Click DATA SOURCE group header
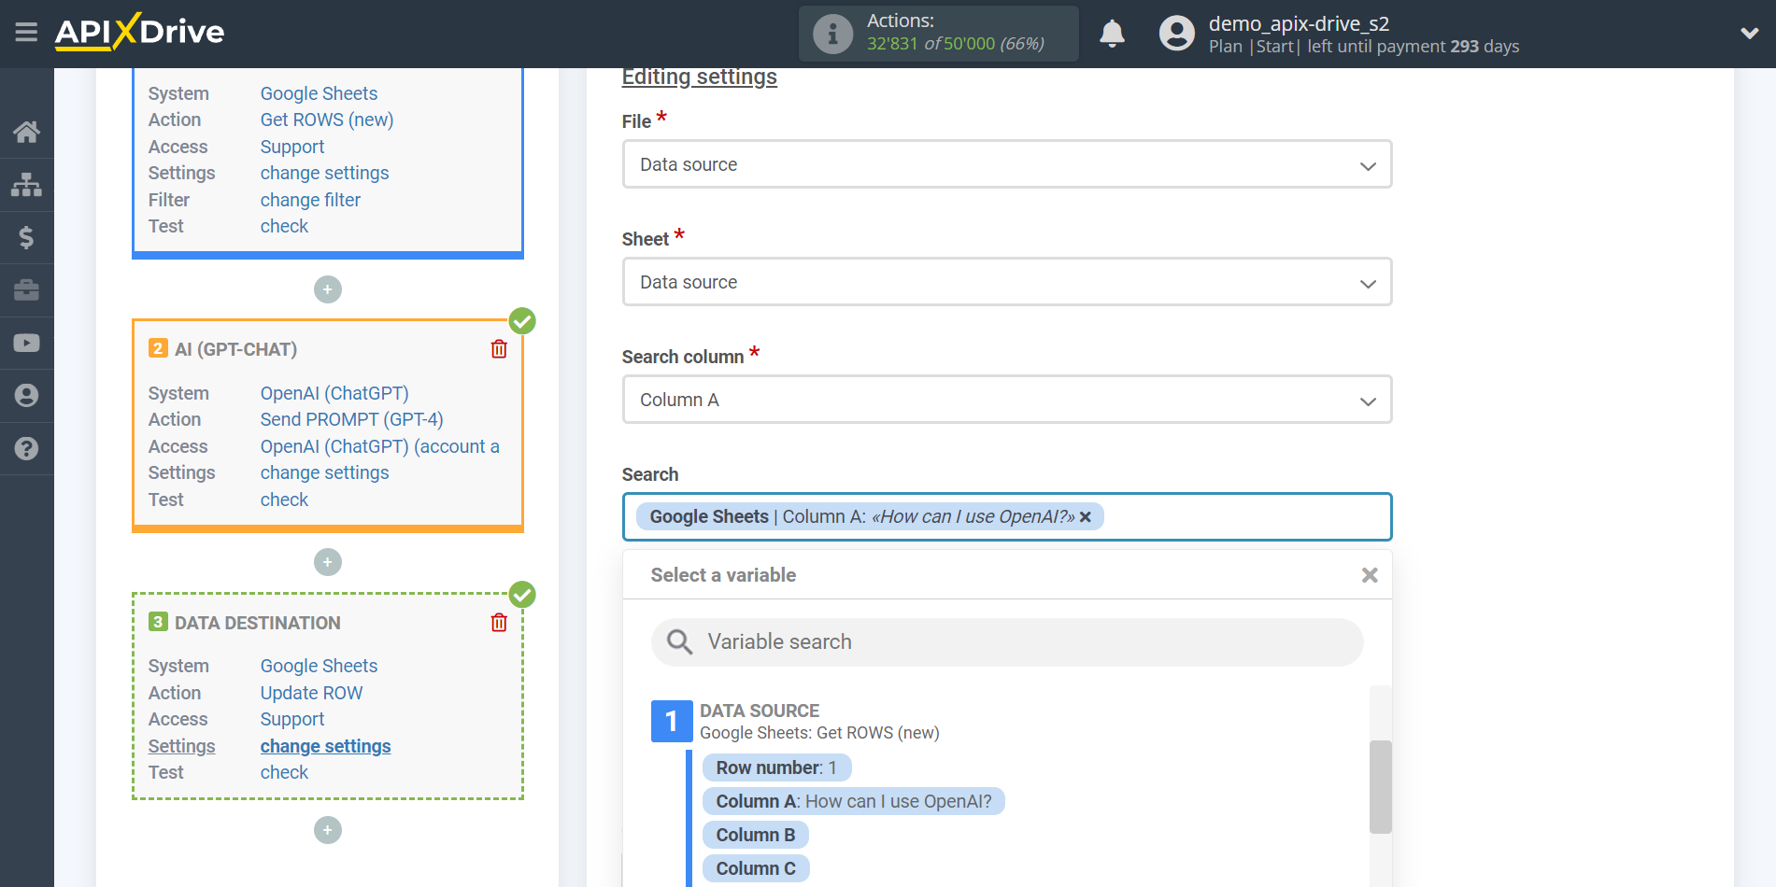The height and width of the screenshot is (887, 1776). [x=760, y=711]
